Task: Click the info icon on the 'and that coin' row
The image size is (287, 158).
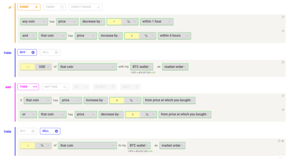Action: click(283, 31)
